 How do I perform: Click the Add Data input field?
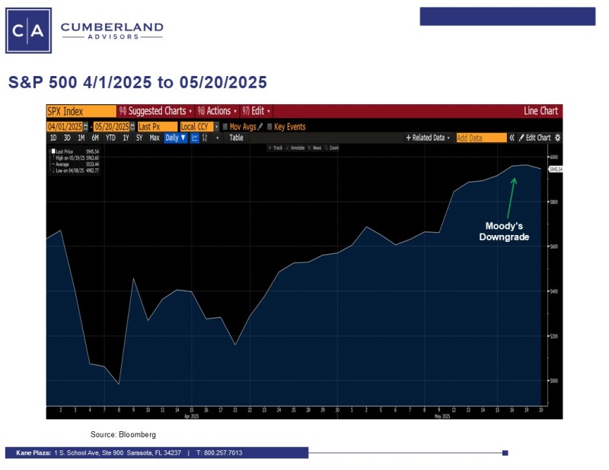pos(482,138)
